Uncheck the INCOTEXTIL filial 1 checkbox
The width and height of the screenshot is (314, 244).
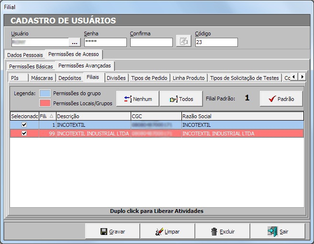[24, 125]
